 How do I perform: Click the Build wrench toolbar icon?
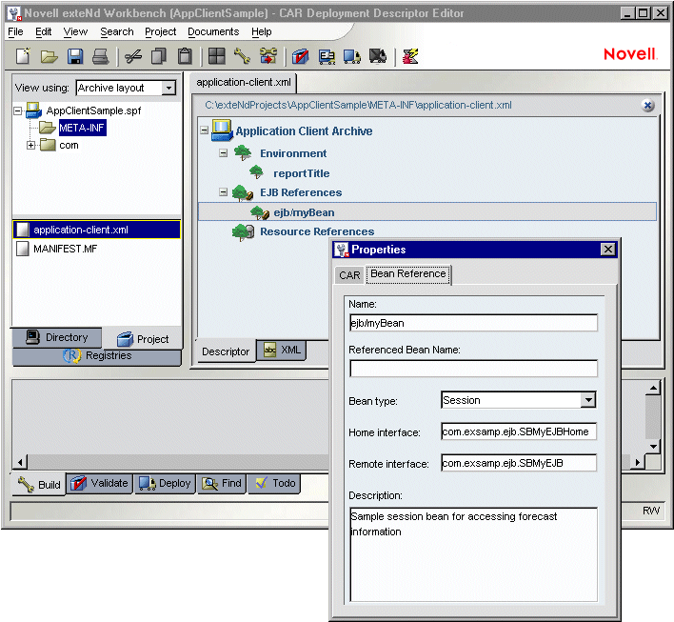point(242,56)
